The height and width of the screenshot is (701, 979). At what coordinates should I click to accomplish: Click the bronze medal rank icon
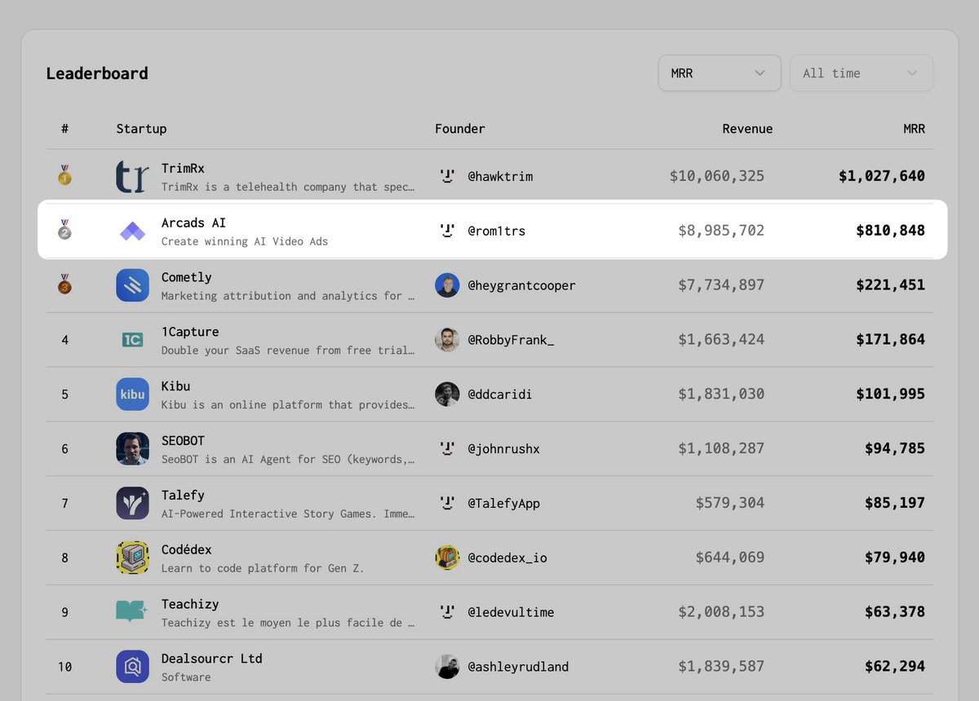[64, 284]
